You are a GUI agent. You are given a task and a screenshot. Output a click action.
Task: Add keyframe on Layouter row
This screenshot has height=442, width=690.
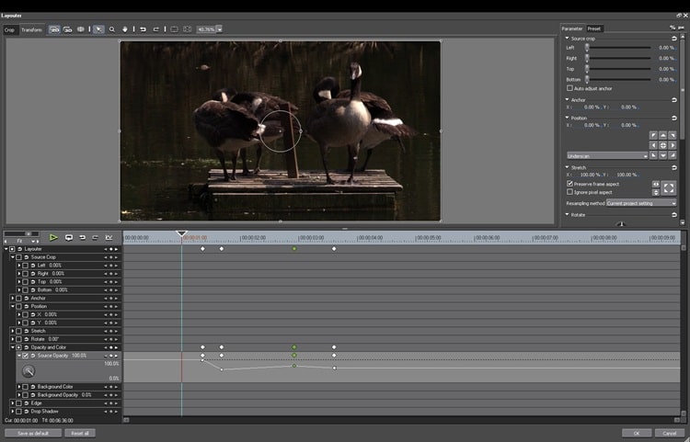click(111, 249)
